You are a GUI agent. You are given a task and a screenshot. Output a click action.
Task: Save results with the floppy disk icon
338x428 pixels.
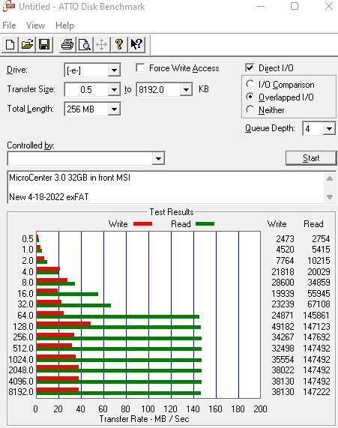click(x=44, y=44)
